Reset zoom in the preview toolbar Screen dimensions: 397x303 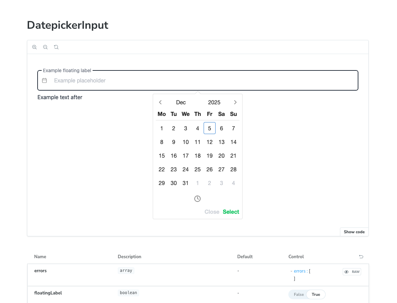click(56, 47)
